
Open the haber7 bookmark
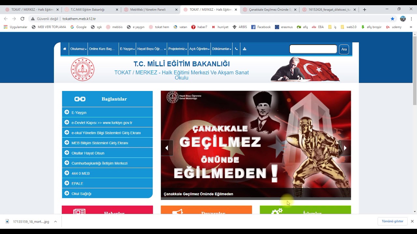pyautogui.click(x=199, y=27)
